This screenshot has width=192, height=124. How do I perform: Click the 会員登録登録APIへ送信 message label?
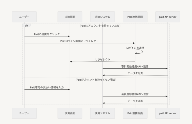pyautogui.click(x=135, y=94)
